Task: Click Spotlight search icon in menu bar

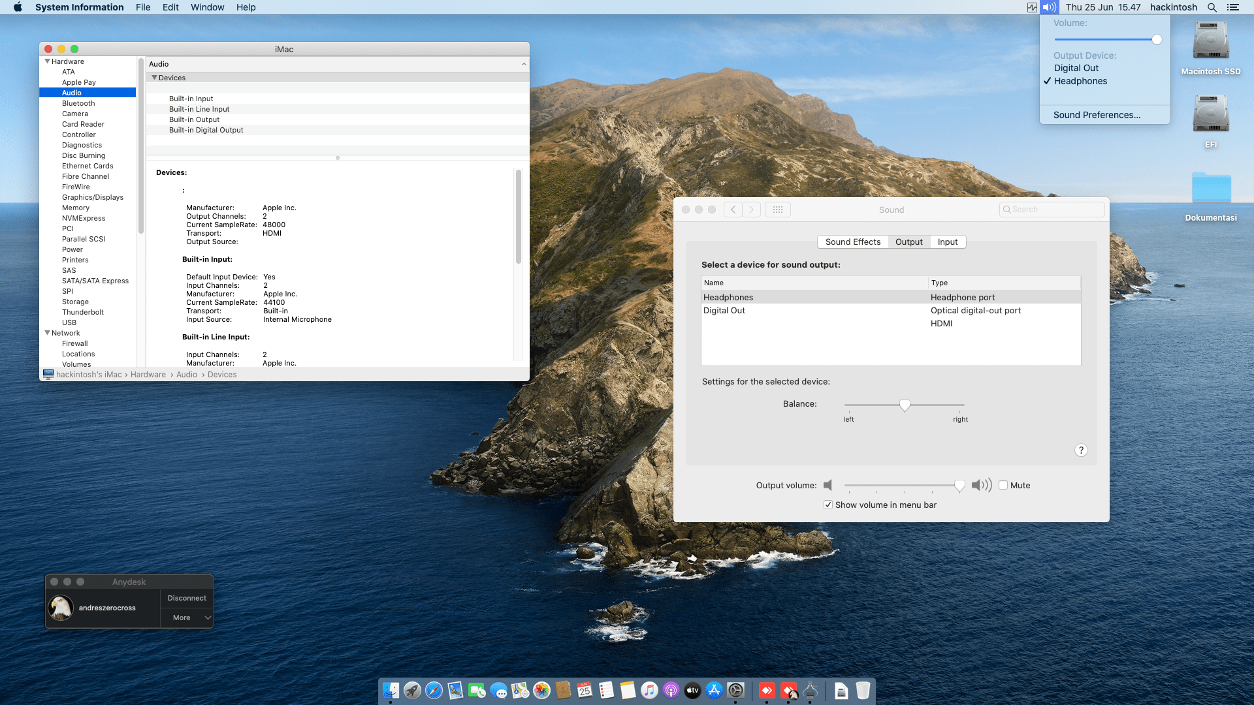Action: (x=1212, y=7)
